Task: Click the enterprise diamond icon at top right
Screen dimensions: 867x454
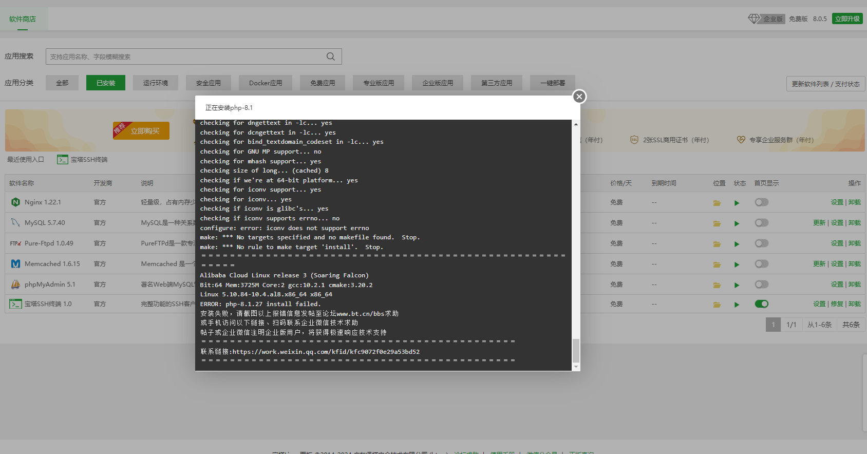Action: [753, 19]
